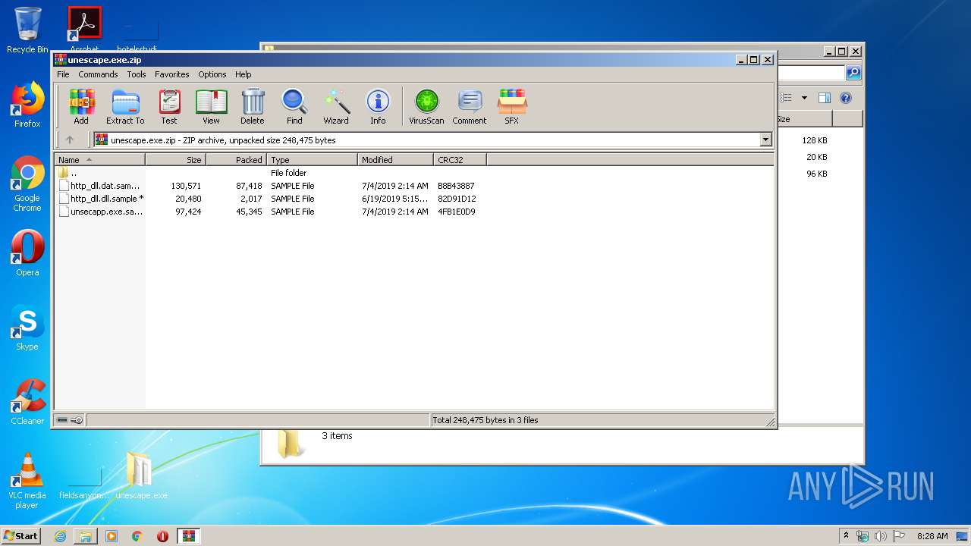Click the WinRAR taskbar button

189,536
